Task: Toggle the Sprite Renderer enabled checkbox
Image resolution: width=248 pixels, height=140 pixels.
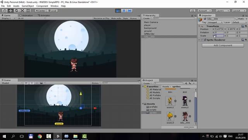Action: tap(205, 40)
